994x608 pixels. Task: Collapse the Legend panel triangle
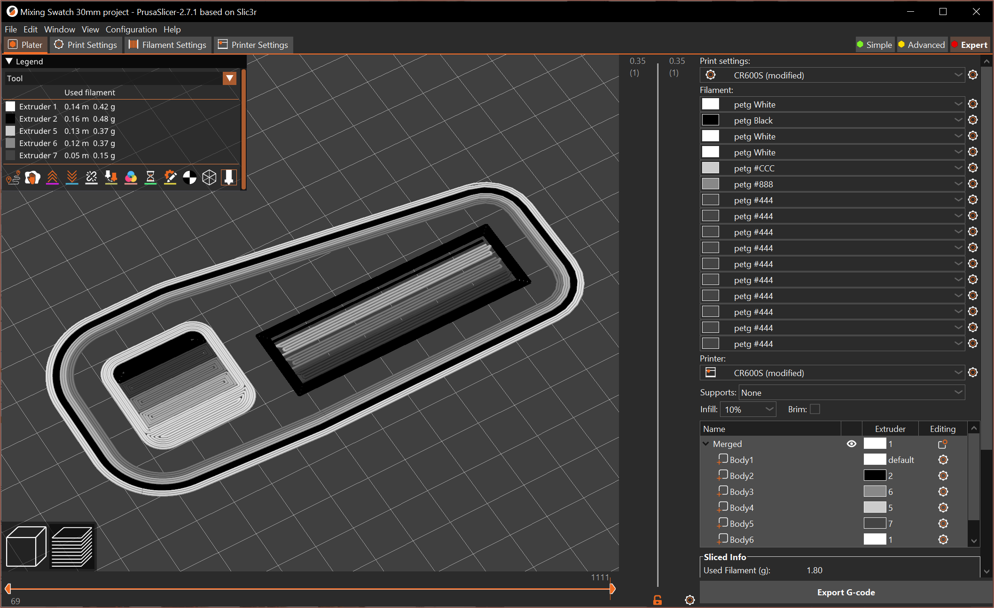click(9, 61)
